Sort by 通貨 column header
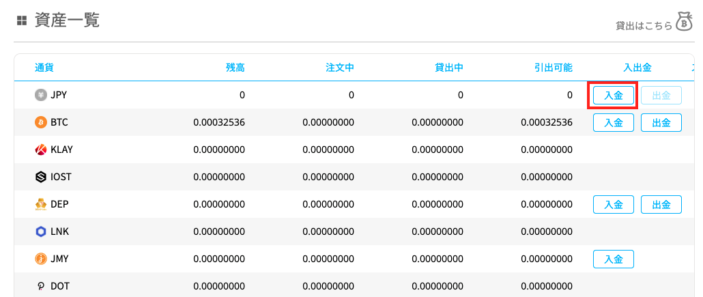703x297 pixels. click(44, 68)
